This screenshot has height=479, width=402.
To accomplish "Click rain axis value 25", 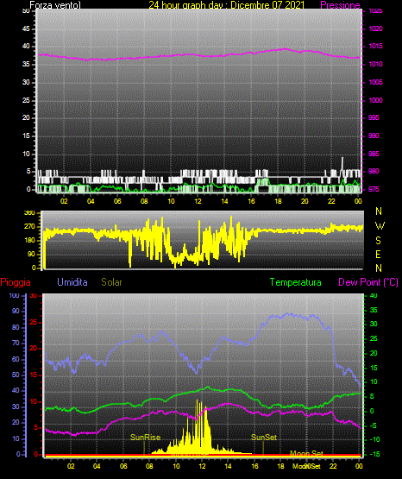I will click(x=34, y=322).
